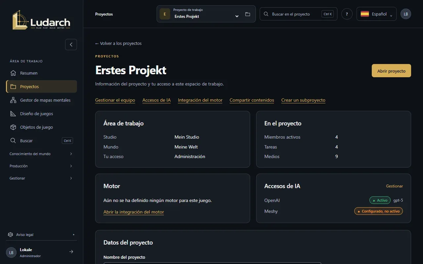Viewport: 423px width, 264px height.
Task: Click the Abrir proyecto button
Action: (x=391, y=71)
